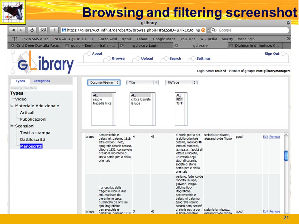Select la lupa in the Title list

135,103
